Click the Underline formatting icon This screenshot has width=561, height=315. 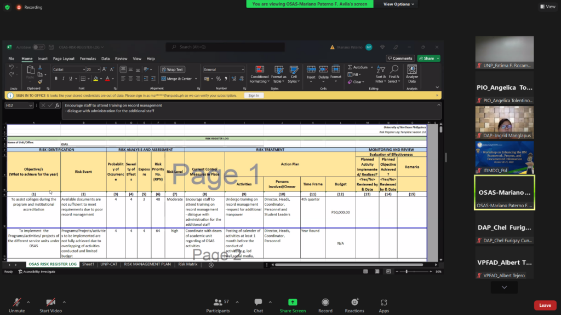(x=71, y=79)
